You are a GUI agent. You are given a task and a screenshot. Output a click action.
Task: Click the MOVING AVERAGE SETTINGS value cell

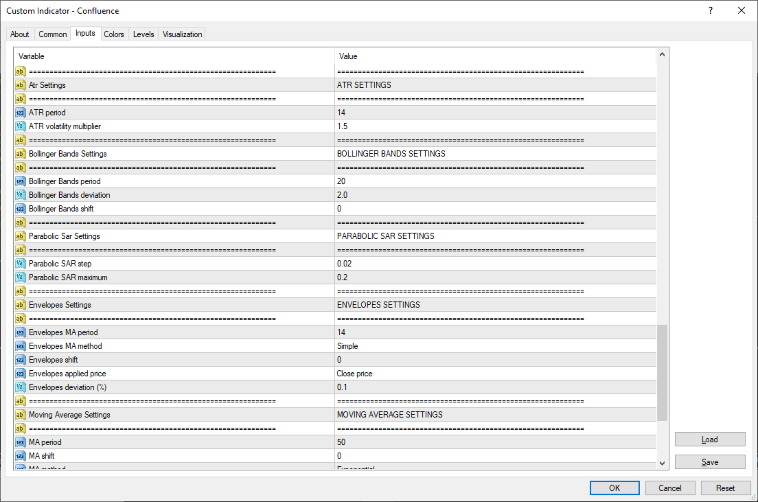pos(496,415)
